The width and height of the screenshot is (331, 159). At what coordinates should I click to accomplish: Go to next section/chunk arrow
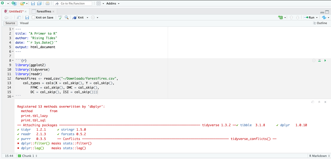298,17
